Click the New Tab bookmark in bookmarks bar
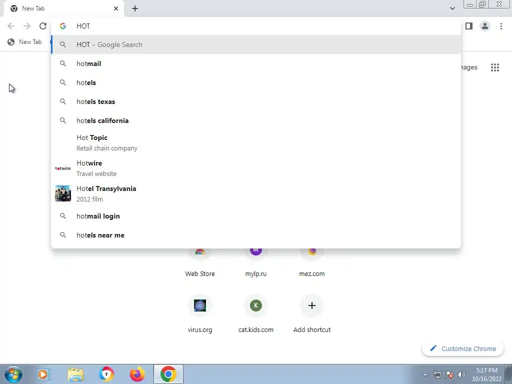This screenshot has width=512, height=384. coord(25,42)
